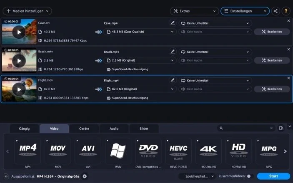This screenshot has height=183, width=293.
Task: Choose the WMV Windows format icon
Action: (x=118, y=151)
